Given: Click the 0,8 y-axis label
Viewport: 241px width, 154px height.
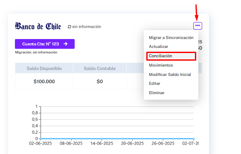Looking at the screenshot, I should [x=35, y=113].
